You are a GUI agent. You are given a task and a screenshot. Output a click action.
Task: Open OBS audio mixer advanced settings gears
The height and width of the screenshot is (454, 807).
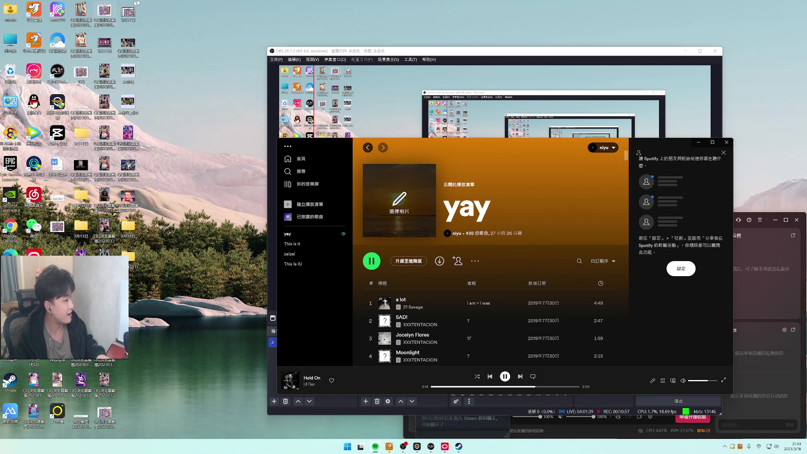pos(456,401)
